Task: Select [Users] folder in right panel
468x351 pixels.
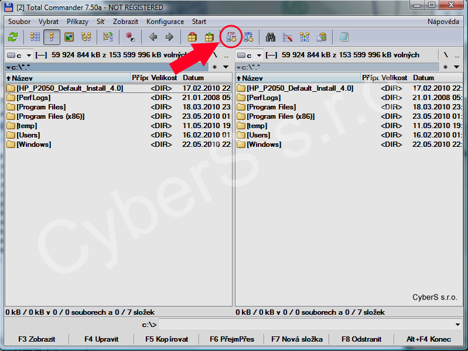Action: pos(349,135)
